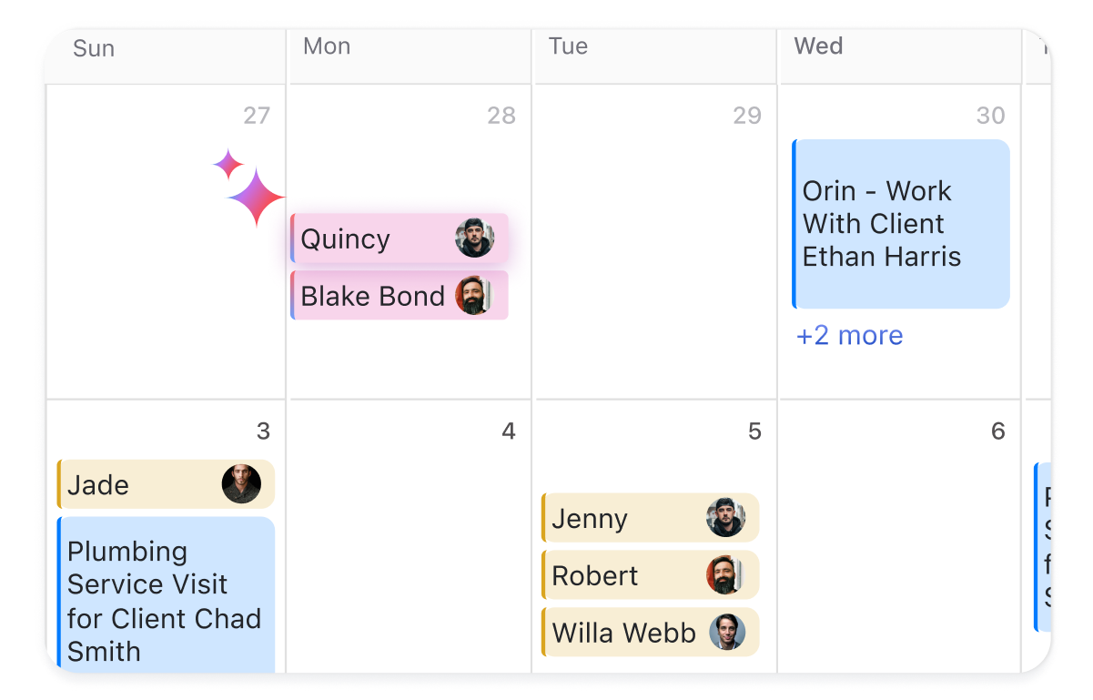Select the Wed column header

point(818,46)
